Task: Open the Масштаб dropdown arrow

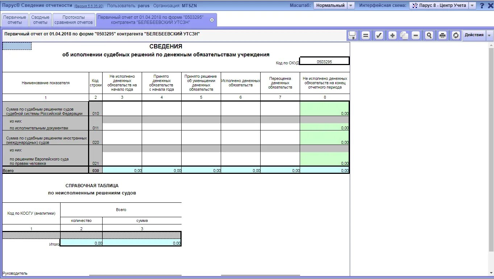Action: [351, 5]
